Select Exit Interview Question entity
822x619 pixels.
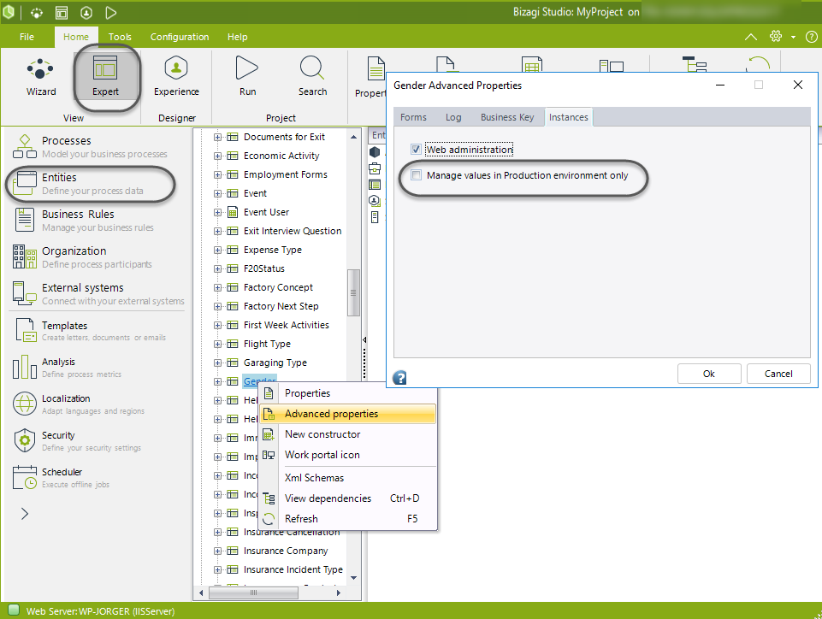point(293,231)
